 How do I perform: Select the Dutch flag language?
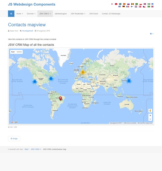(136, 7)
